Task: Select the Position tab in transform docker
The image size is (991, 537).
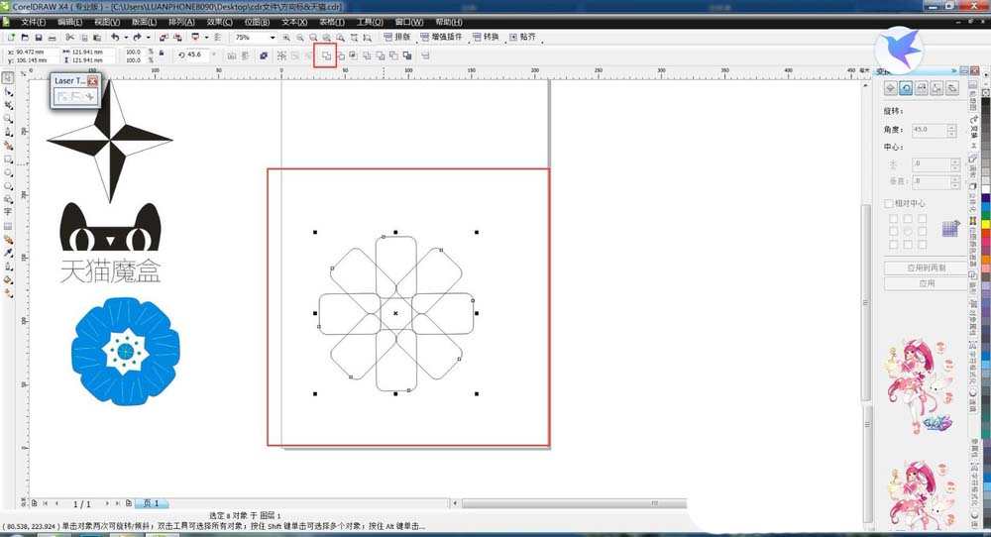Action: click(x=891, y=89)
